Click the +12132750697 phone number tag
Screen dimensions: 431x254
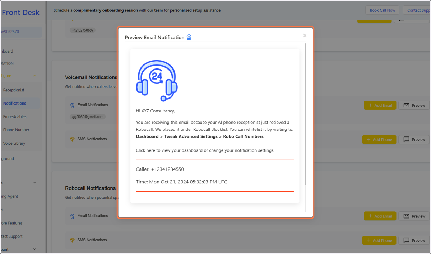[x=83, y=30]
